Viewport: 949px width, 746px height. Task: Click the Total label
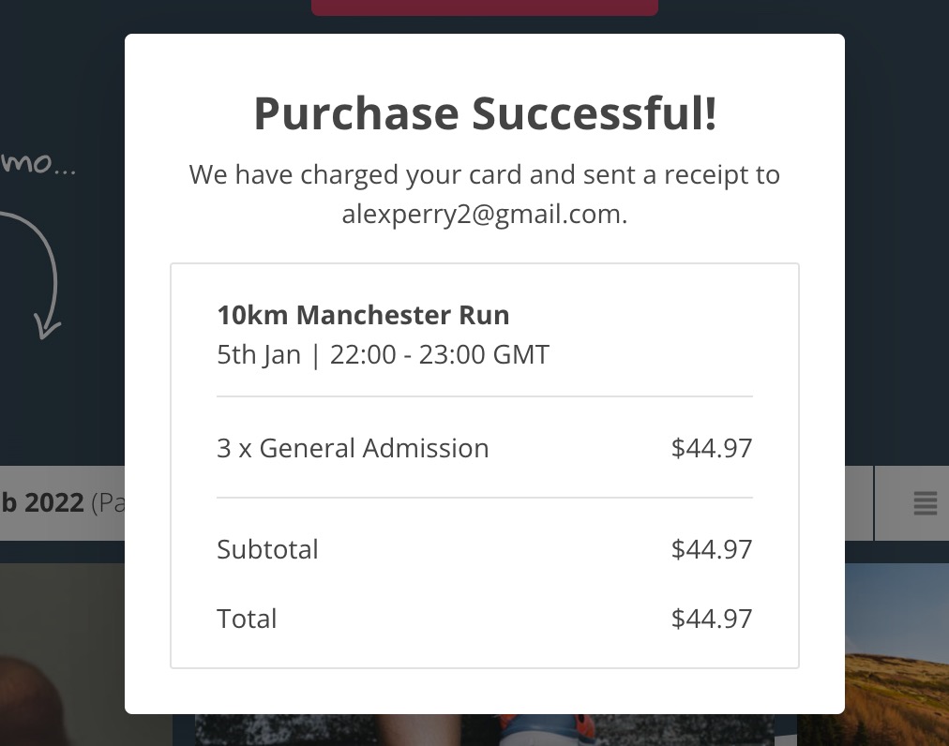click(247, 619)
